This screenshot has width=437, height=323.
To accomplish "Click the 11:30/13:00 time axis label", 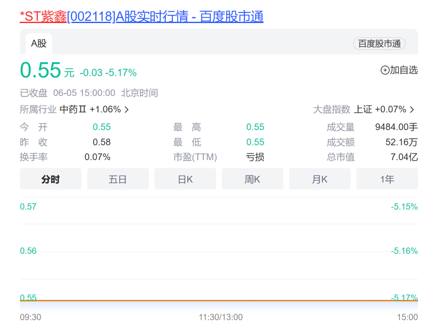I will tap(221, 317).
